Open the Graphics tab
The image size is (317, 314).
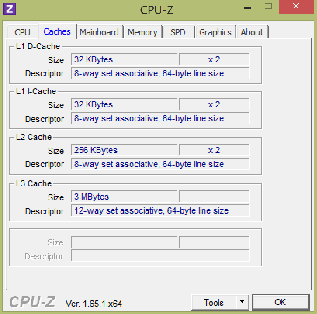click(x=215, y=33)
